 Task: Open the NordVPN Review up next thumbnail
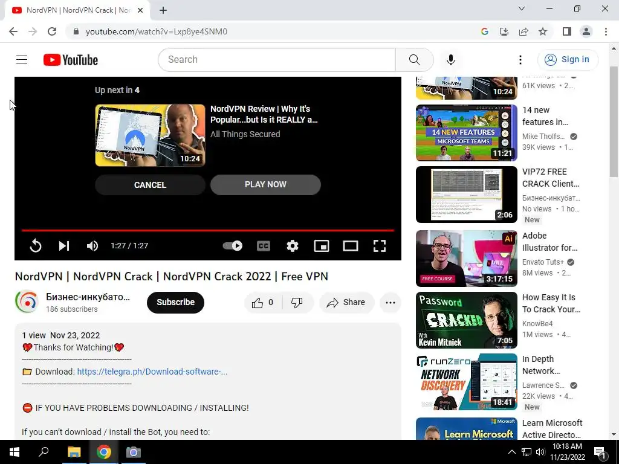(x=150, y=135)
